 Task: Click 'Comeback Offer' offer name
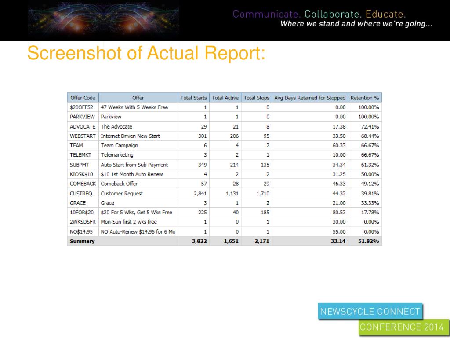(x=119, y=184)
